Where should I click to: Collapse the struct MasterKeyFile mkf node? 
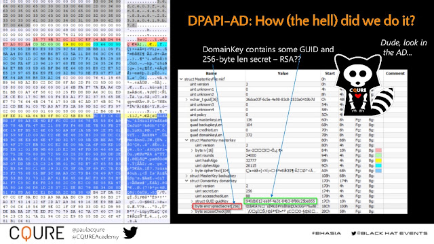coord(181,79)
